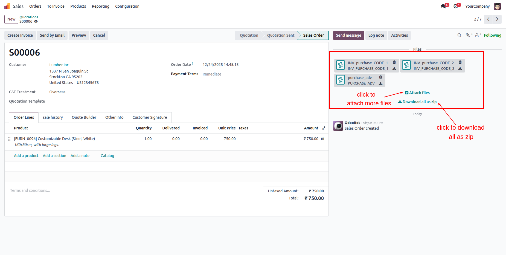This screenshot has width=506, height=255.
Task: Open the product Catalog link
Action: (x=107, y=156)
